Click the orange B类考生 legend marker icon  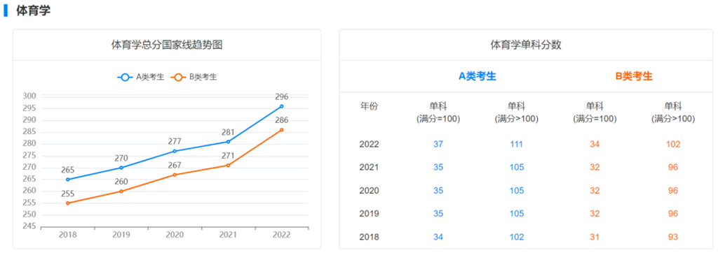coord(178,77)
